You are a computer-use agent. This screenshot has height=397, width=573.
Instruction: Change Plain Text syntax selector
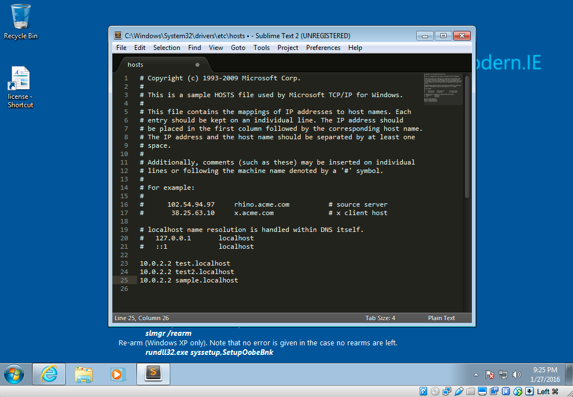[x=442, y=318]
